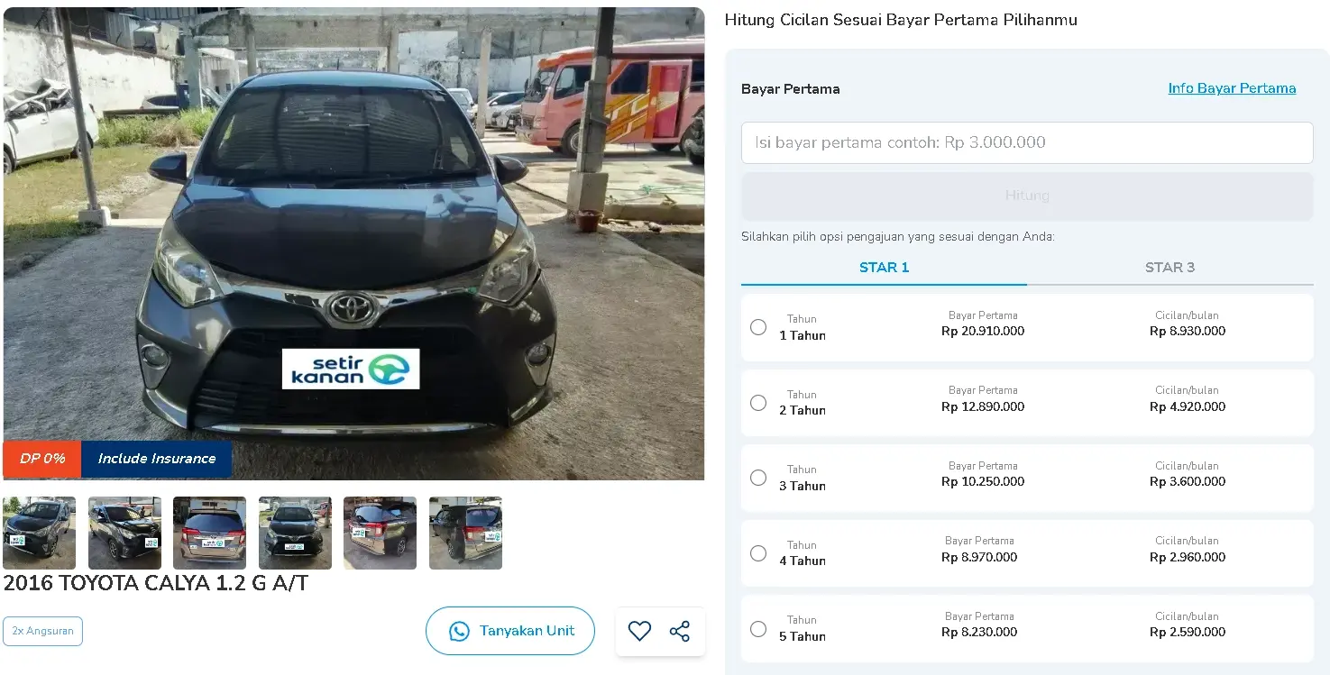Click the 2x Angsuran tag

click(x=42, y=631)
